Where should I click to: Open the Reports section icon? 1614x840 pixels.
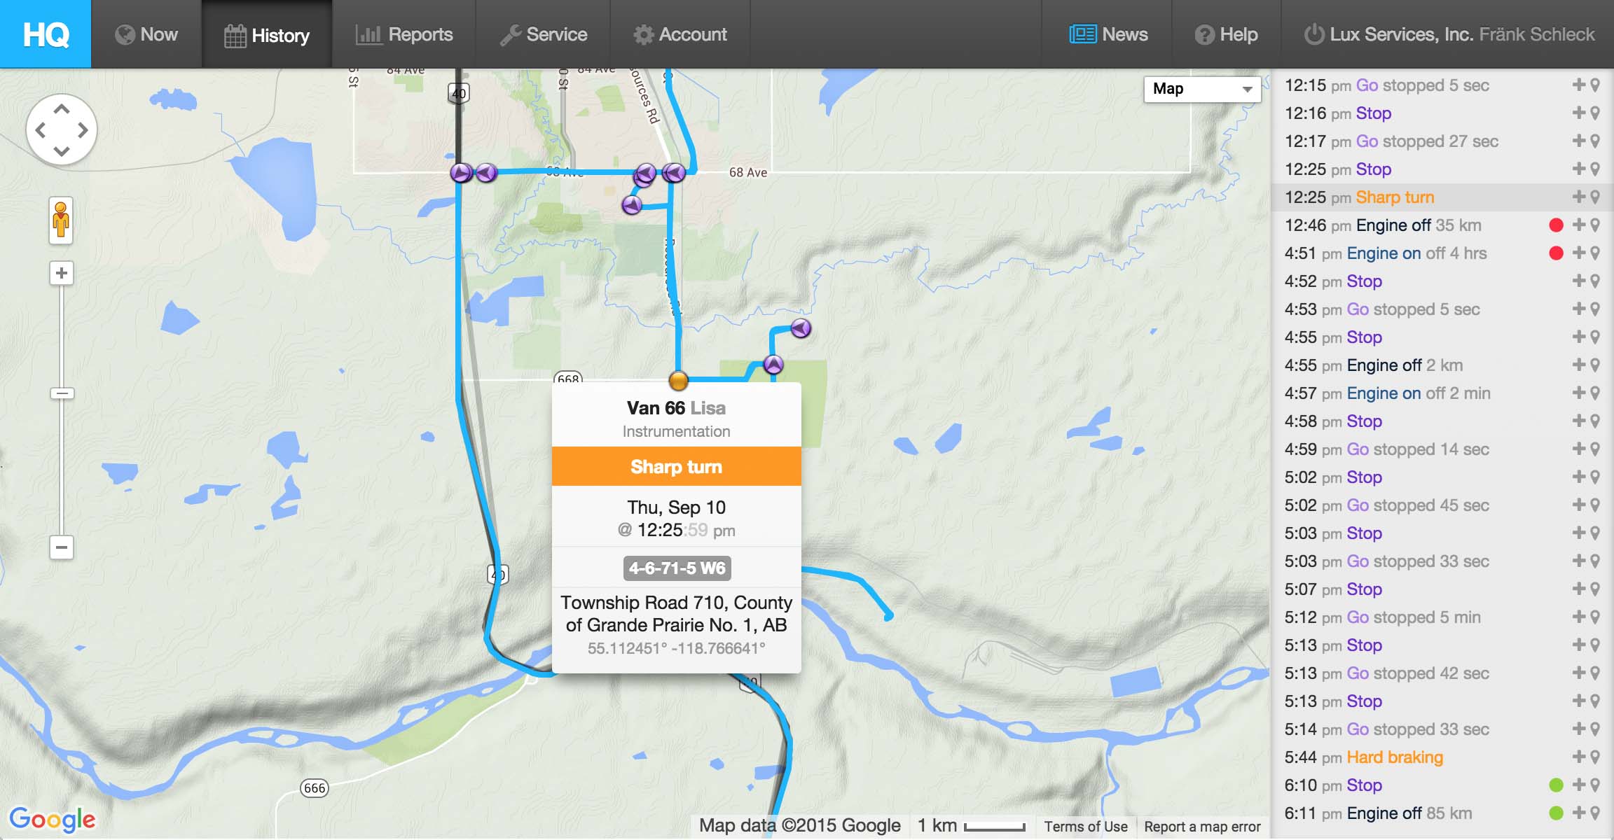tap(369, 34)
